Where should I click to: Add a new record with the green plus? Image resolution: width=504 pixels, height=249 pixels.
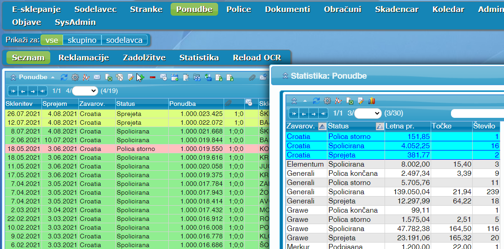(x=142, y=77)
